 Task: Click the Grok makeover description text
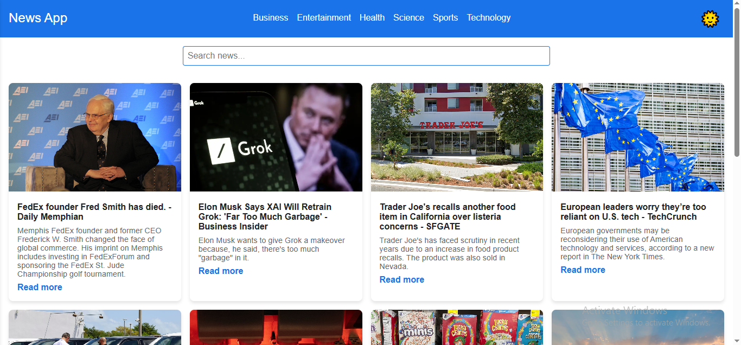point(272,250)
